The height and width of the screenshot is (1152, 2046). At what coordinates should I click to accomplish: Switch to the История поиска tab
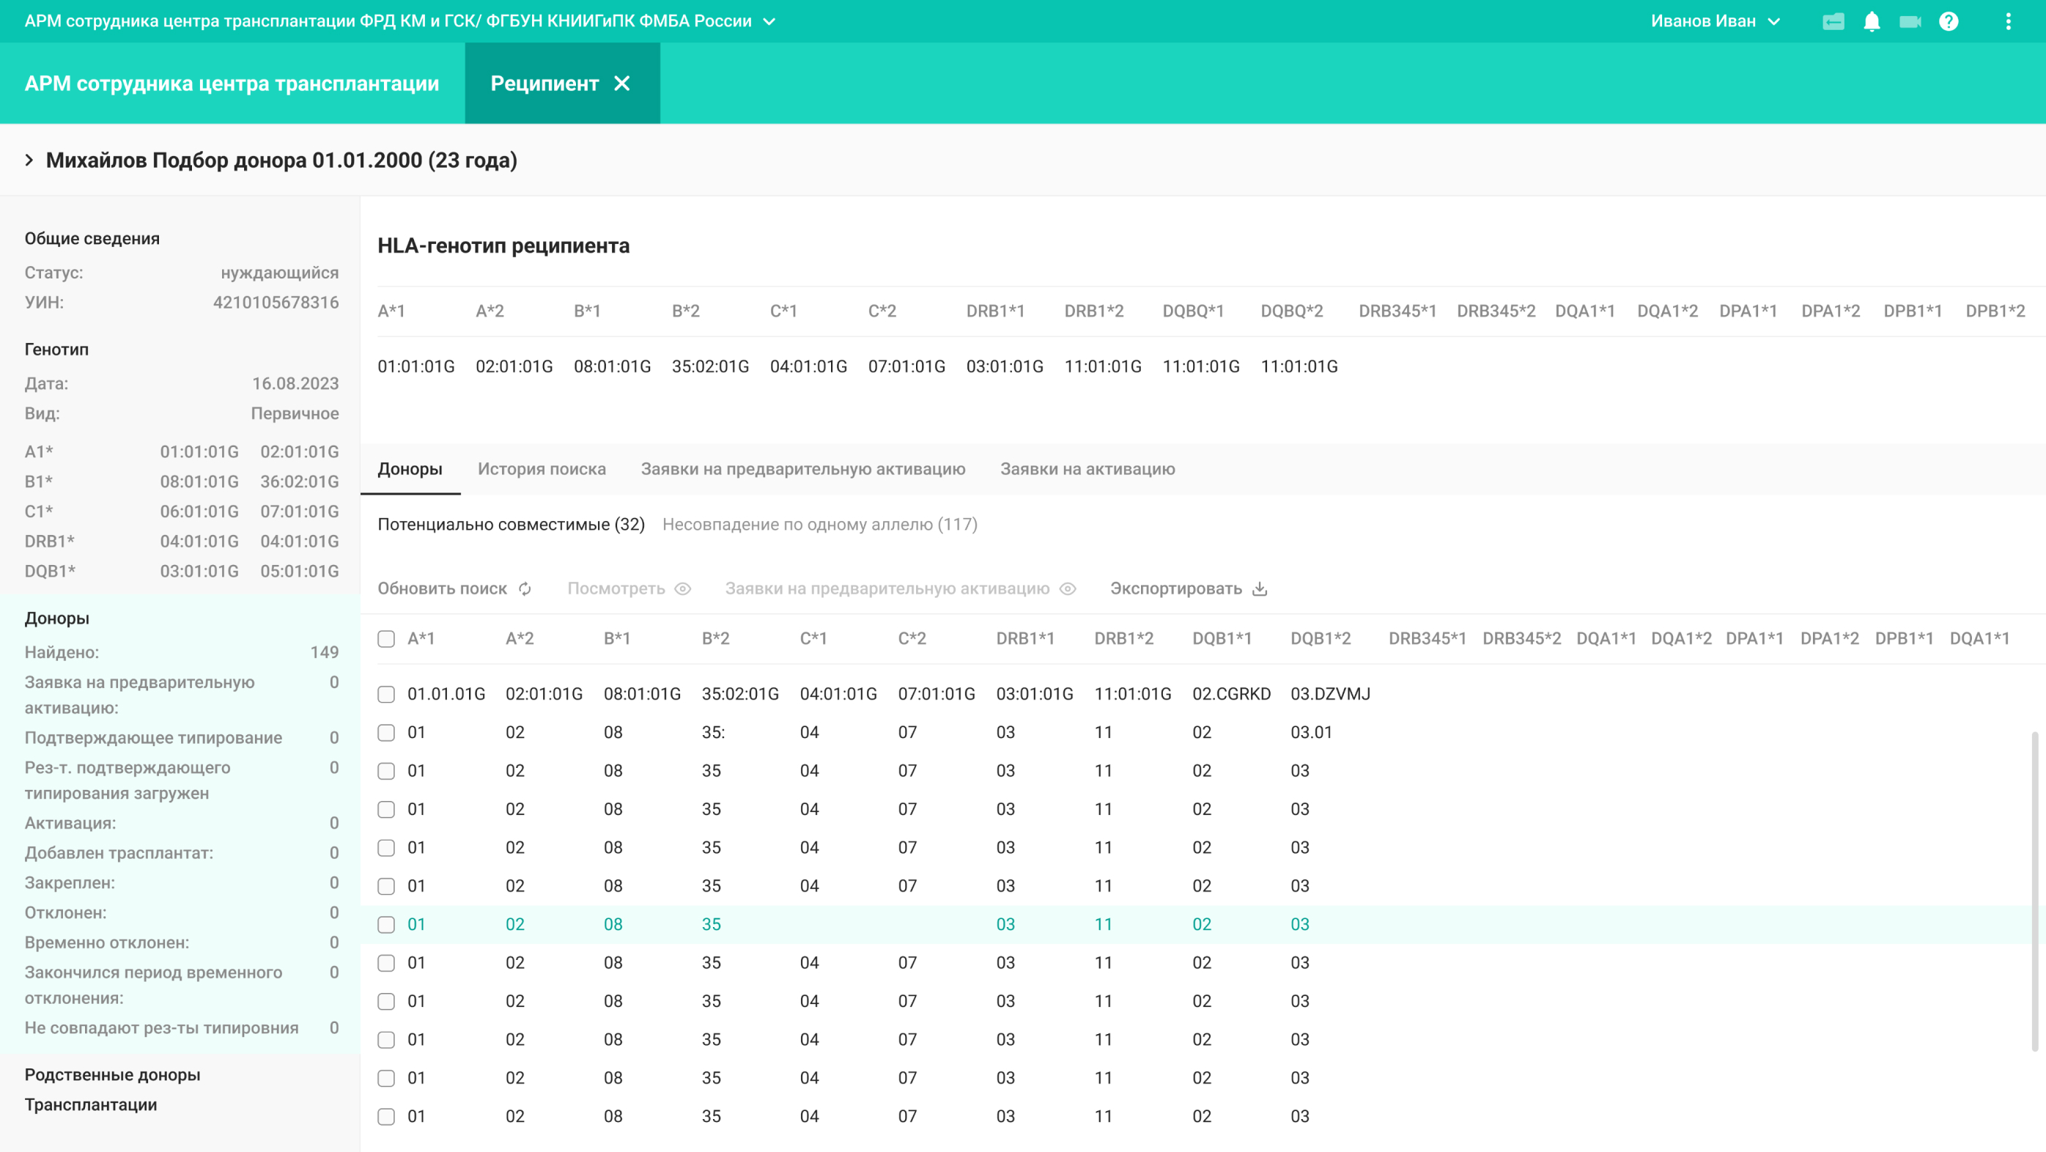(x=541, y=469)
